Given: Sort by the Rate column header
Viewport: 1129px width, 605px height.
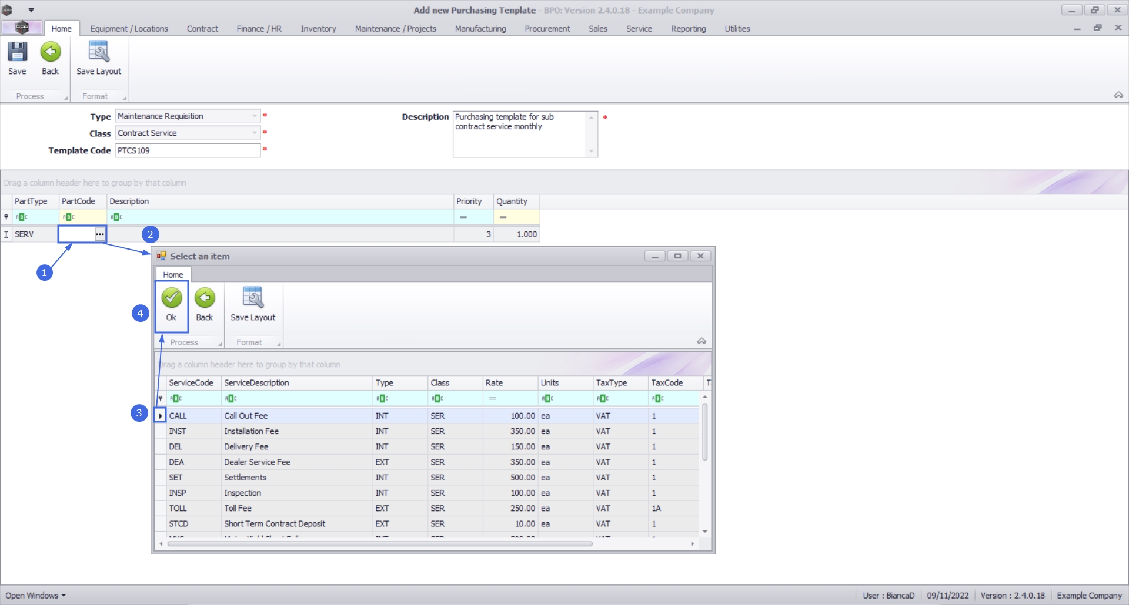Looking at the screenshot, I should (x=509, y=383).
